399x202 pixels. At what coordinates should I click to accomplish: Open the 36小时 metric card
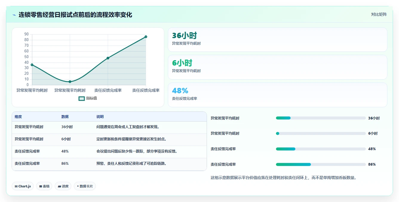pyautogui.click(x=277, y=40)
